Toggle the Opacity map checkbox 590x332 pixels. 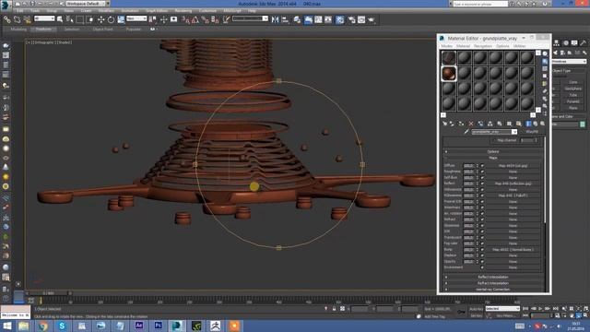pyautogui.click(x=482, y=262)
